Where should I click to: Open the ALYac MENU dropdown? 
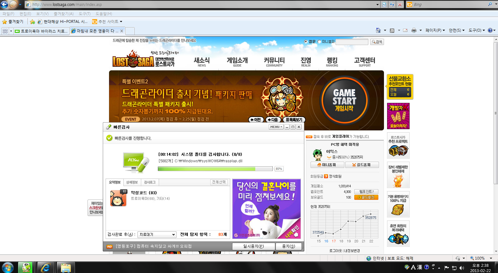[x=276, y=127]
